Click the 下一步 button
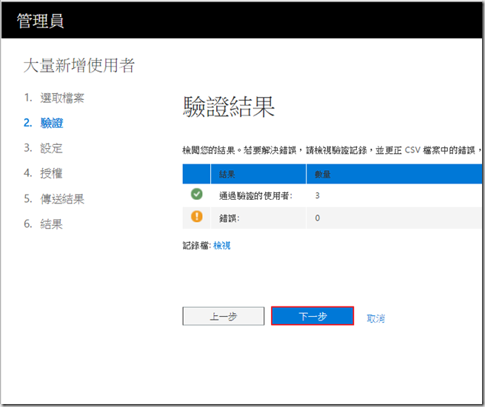 (312, 316)
